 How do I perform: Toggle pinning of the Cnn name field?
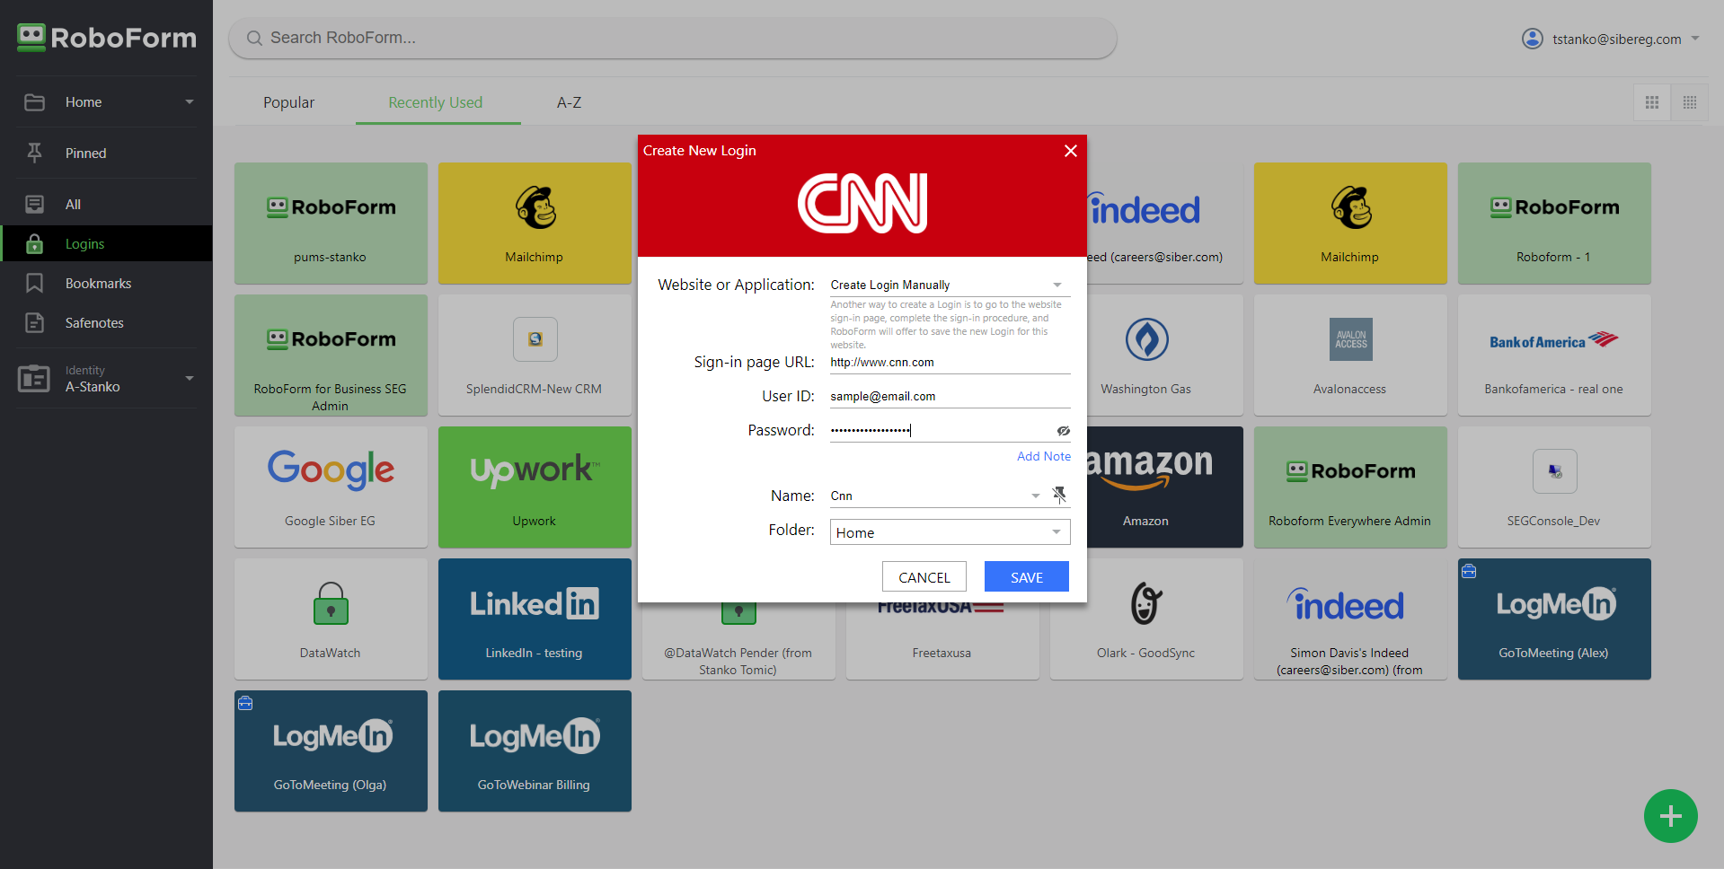pyautogui.click(x=1060, y=495)
